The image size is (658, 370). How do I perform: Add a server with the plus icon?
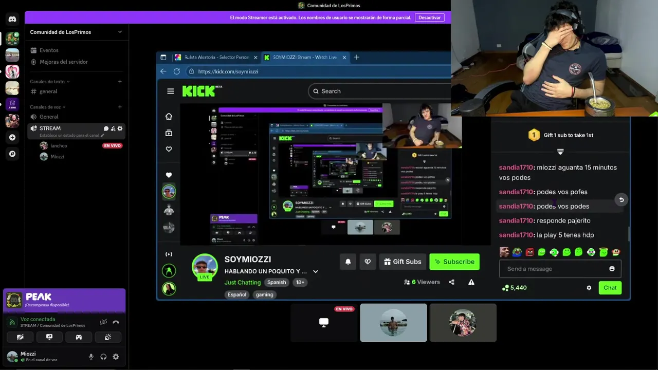tap(12, 138)
